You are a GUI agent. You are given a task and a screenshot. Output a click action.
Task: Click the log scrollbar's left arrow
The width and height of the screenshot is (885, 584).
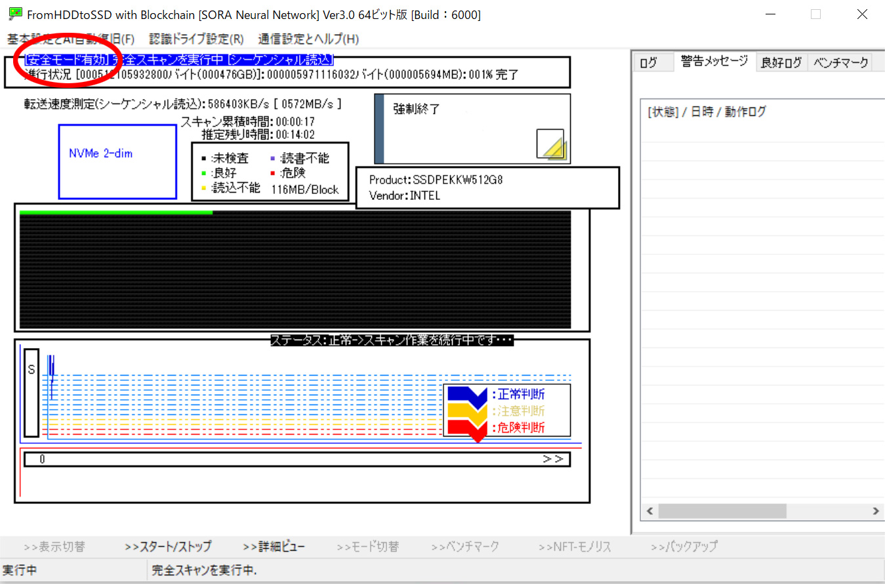pos(650,511)
